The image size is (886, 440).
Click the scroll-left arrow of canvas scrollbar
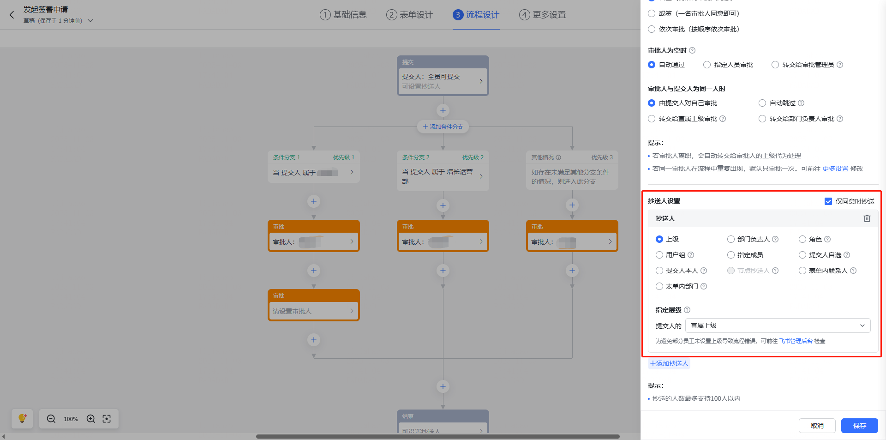pyautogui.click(x=3, y=436)
